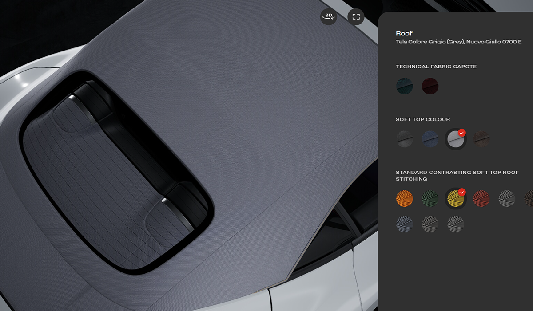Viewport: 533px width, 311px height.
Task: Click the selected grey soft top colour
Action: pyautogui.click(x=456, y=139)
